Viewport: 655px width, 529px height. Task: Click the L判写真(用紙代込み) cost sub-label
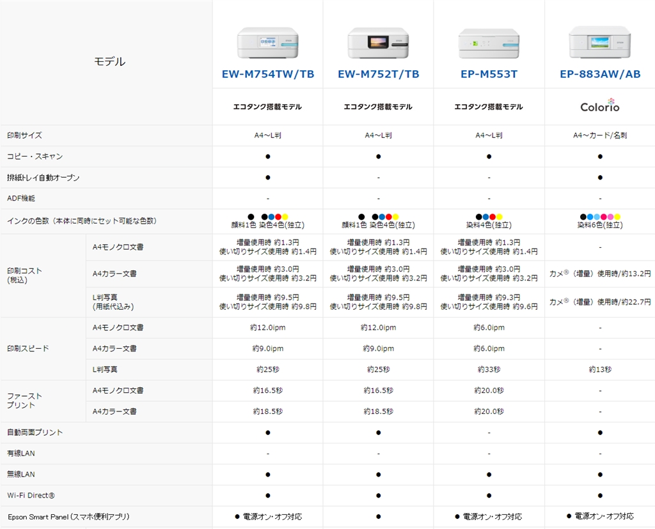(113, 302)
